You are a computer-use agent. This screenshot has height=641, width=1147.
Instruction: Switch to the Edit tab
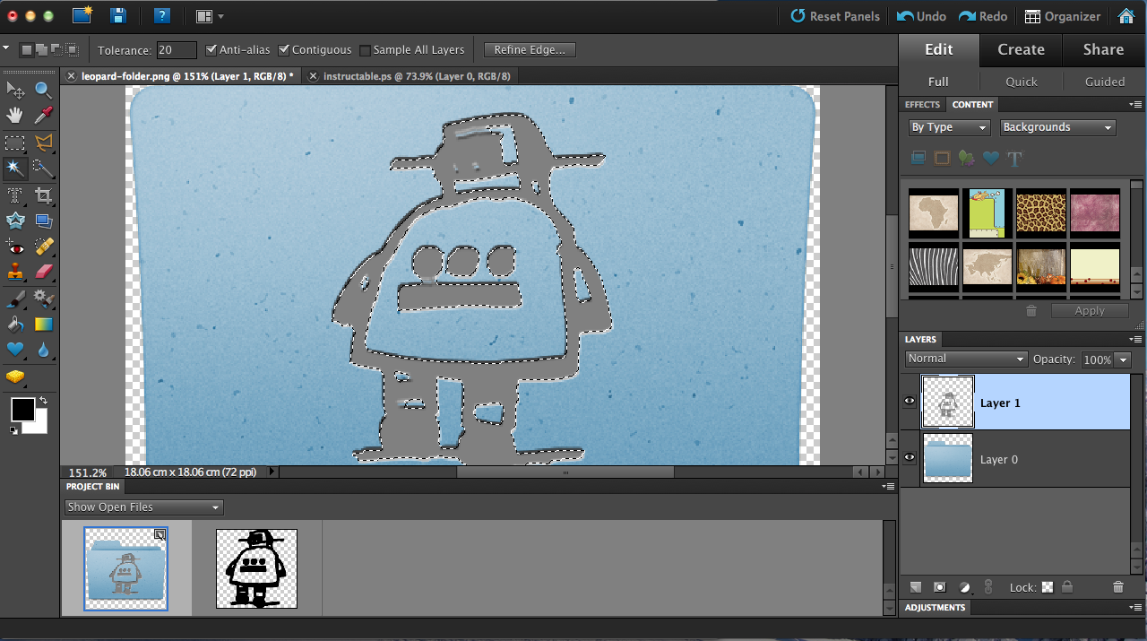(x=939, y=50)
